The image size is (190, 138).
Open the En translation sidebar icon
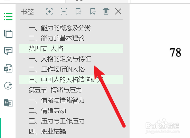(8, 103)
